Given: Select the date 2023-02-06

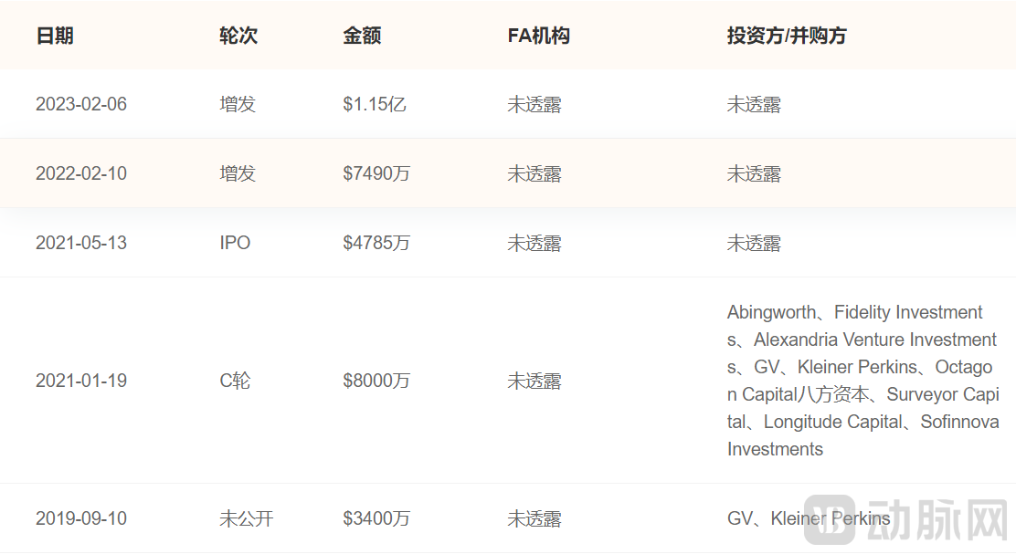Looking at the screenshot, I should point(81,104).
